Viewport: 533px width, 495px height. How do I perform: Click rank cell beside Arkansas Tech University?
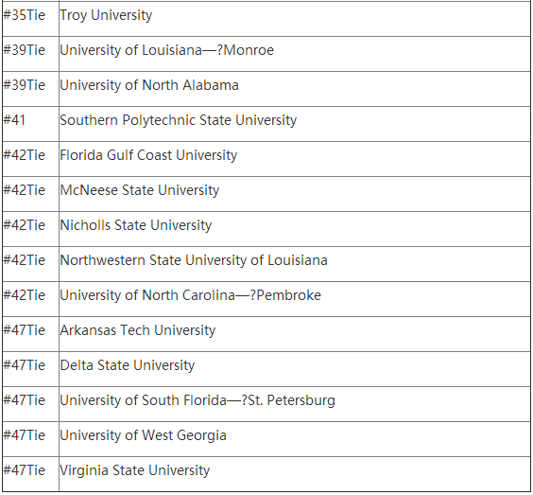pyautogui.click(x=30, y=334)
